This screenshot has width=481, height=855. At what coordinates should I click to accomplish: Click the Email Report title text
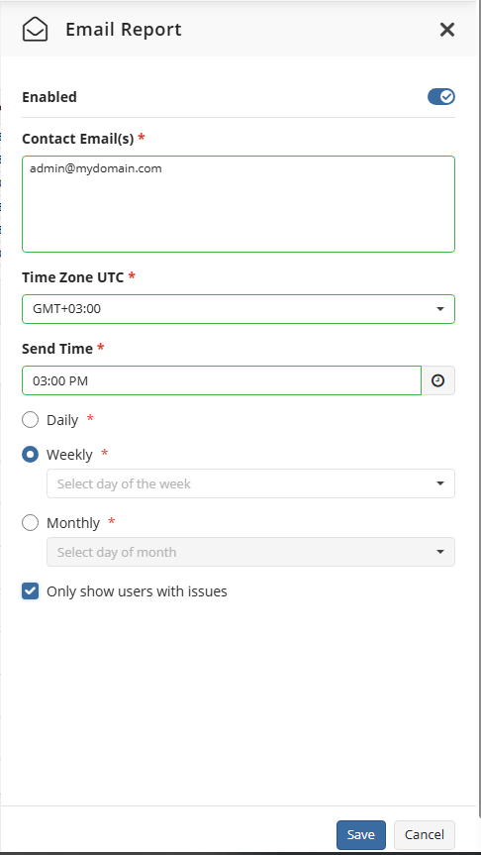(124, 30)
